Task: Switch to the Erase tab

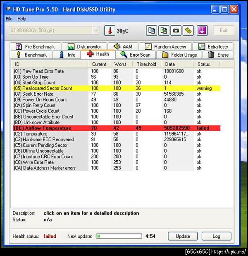Action: click(218, 55)
